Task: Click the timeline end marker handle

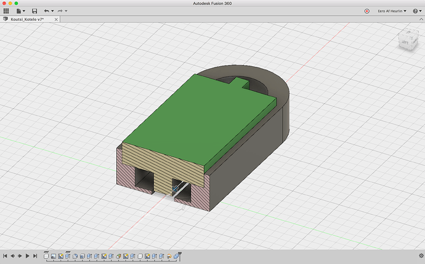Action: pos(179,254)
